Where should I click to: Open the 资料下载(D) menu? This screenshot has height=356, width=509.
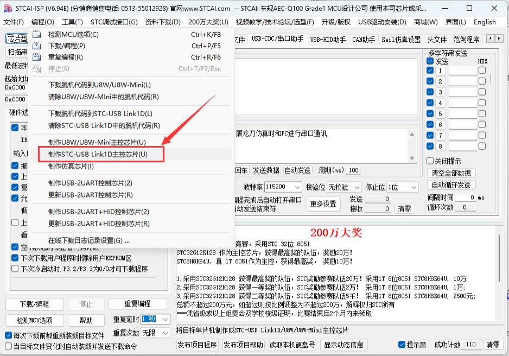[x=163, y=22]
